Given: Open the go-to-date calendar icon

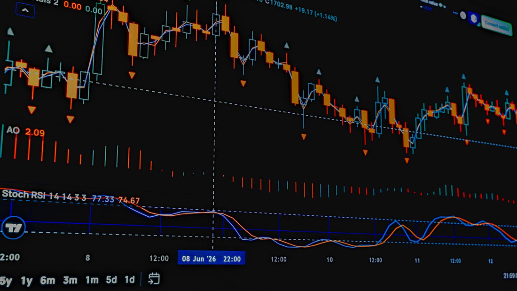Looking at the screenshot, I should [x=154, y=279].
